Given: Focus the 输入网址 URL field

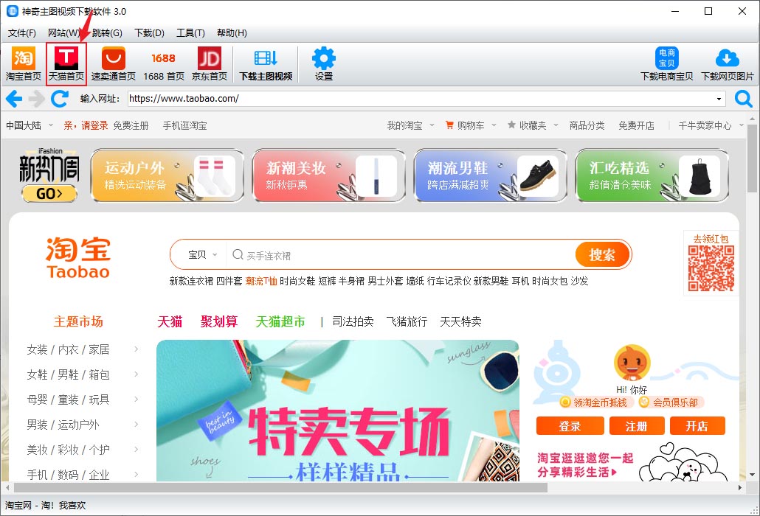Looking at the screenshot, I should click(x=426, y=99).
